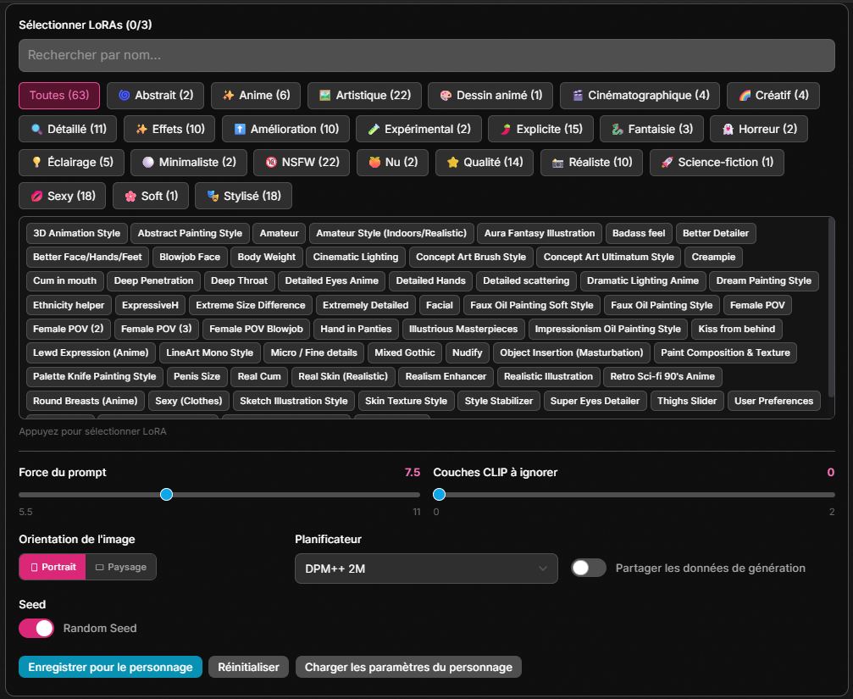Pick the Détaillé magnifying glass category
853x699 pixels.
point(68,129)
